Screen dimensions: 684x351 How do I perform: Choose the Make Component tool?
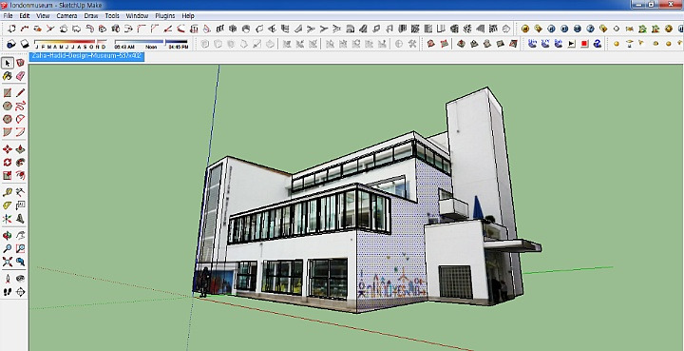[20, 64]
